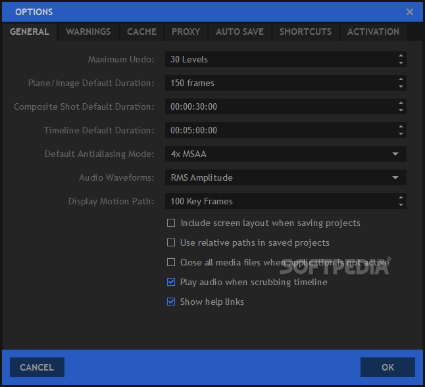This screenshot has width=425, height=387.
Task: Confirm settings with OK button
Action: pyautogui.click(x=387, y=367)
